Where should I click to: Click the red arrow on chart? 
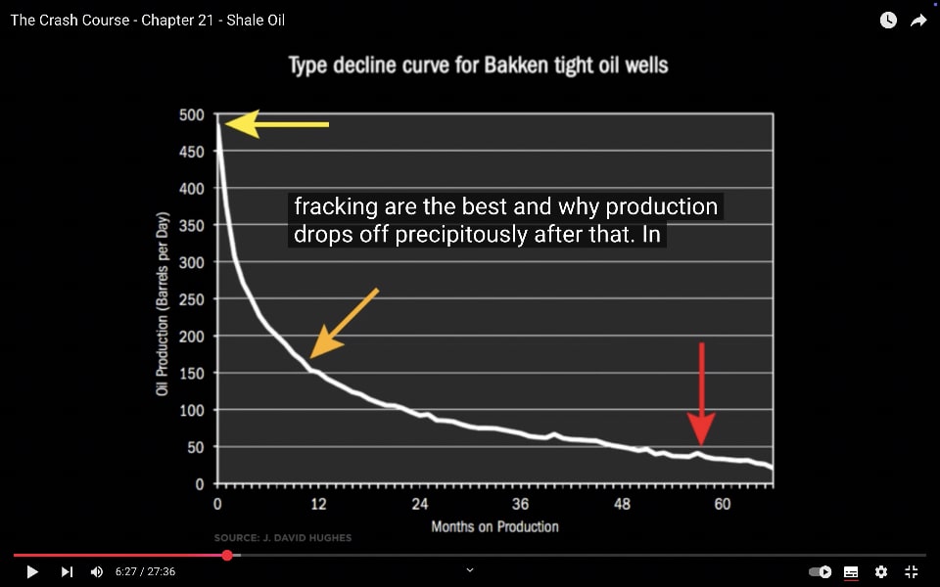[701, 393]
